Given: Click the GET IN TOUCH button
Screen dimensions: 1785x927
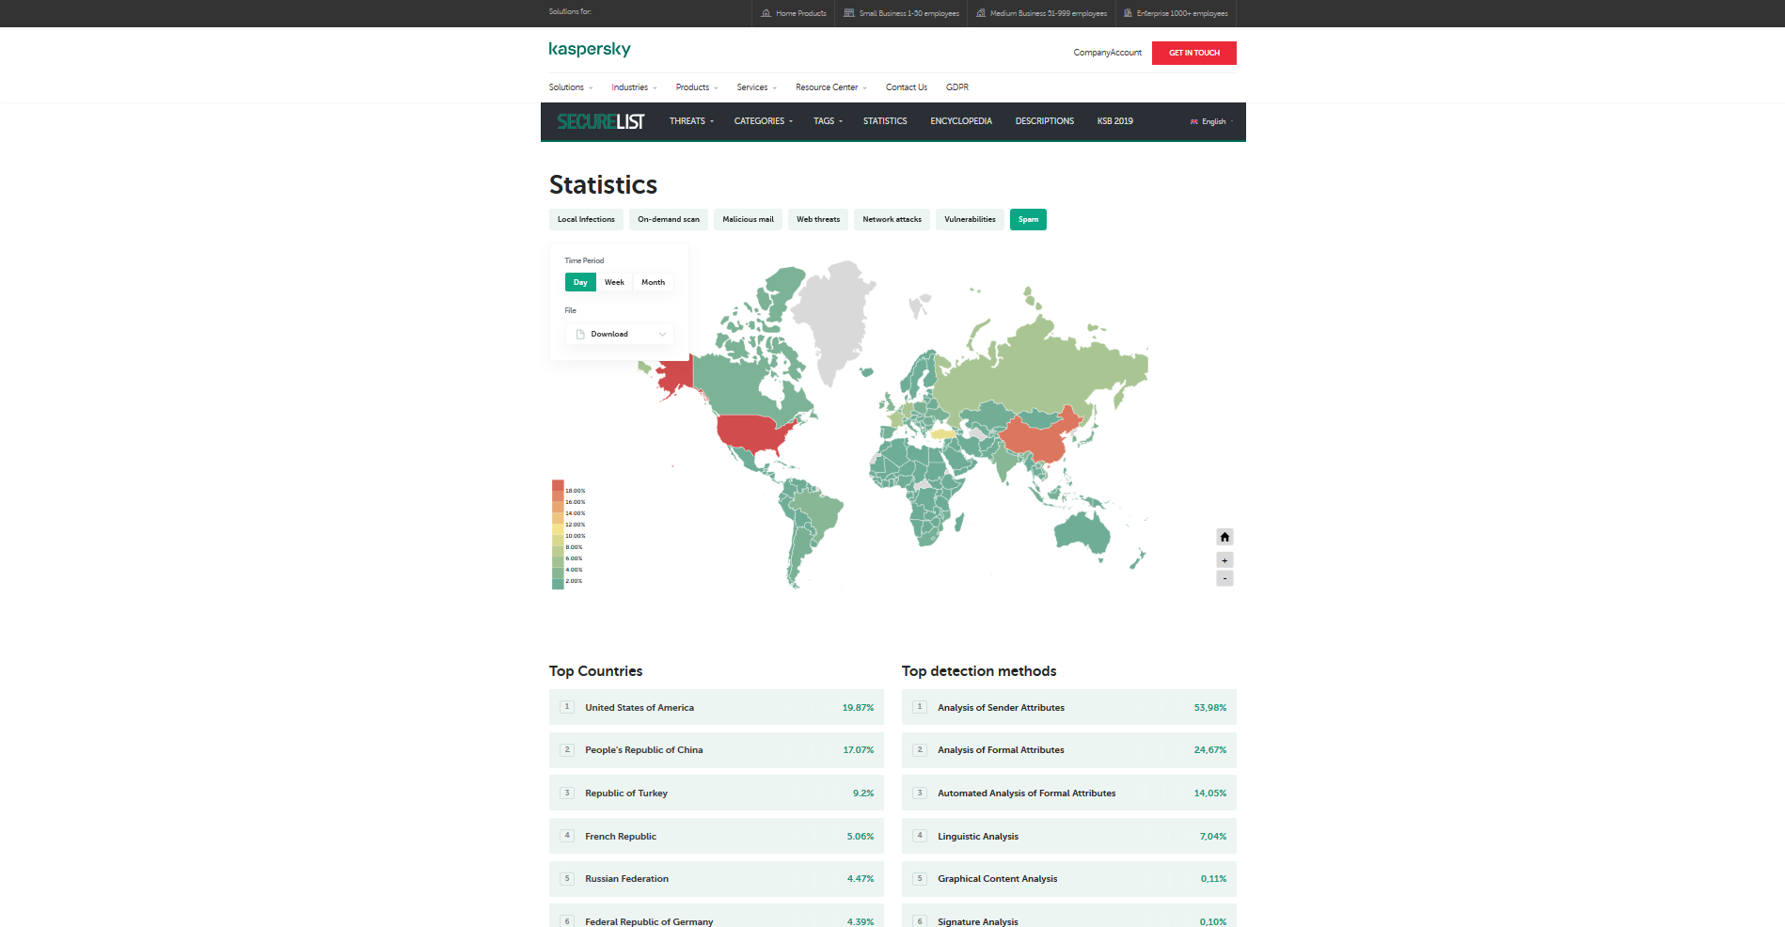Looking at the screenshot, I should (x=1194, y=53).
